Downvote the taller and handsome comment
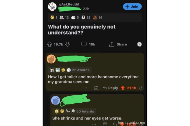 (x=141, y=88)
